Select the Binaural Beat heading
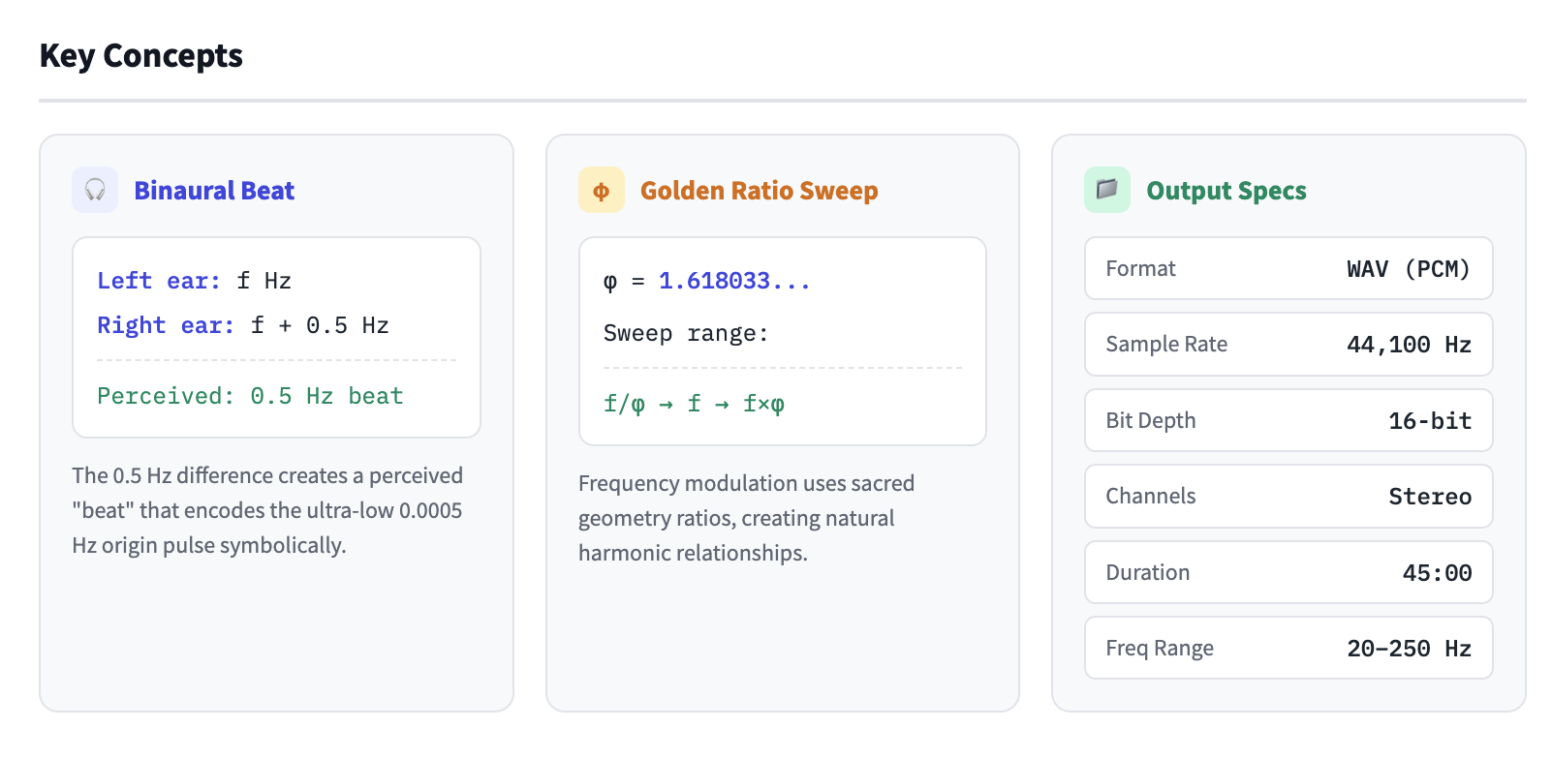The width and height of the screenshot is (1552, 759). (x=214, y=191)
